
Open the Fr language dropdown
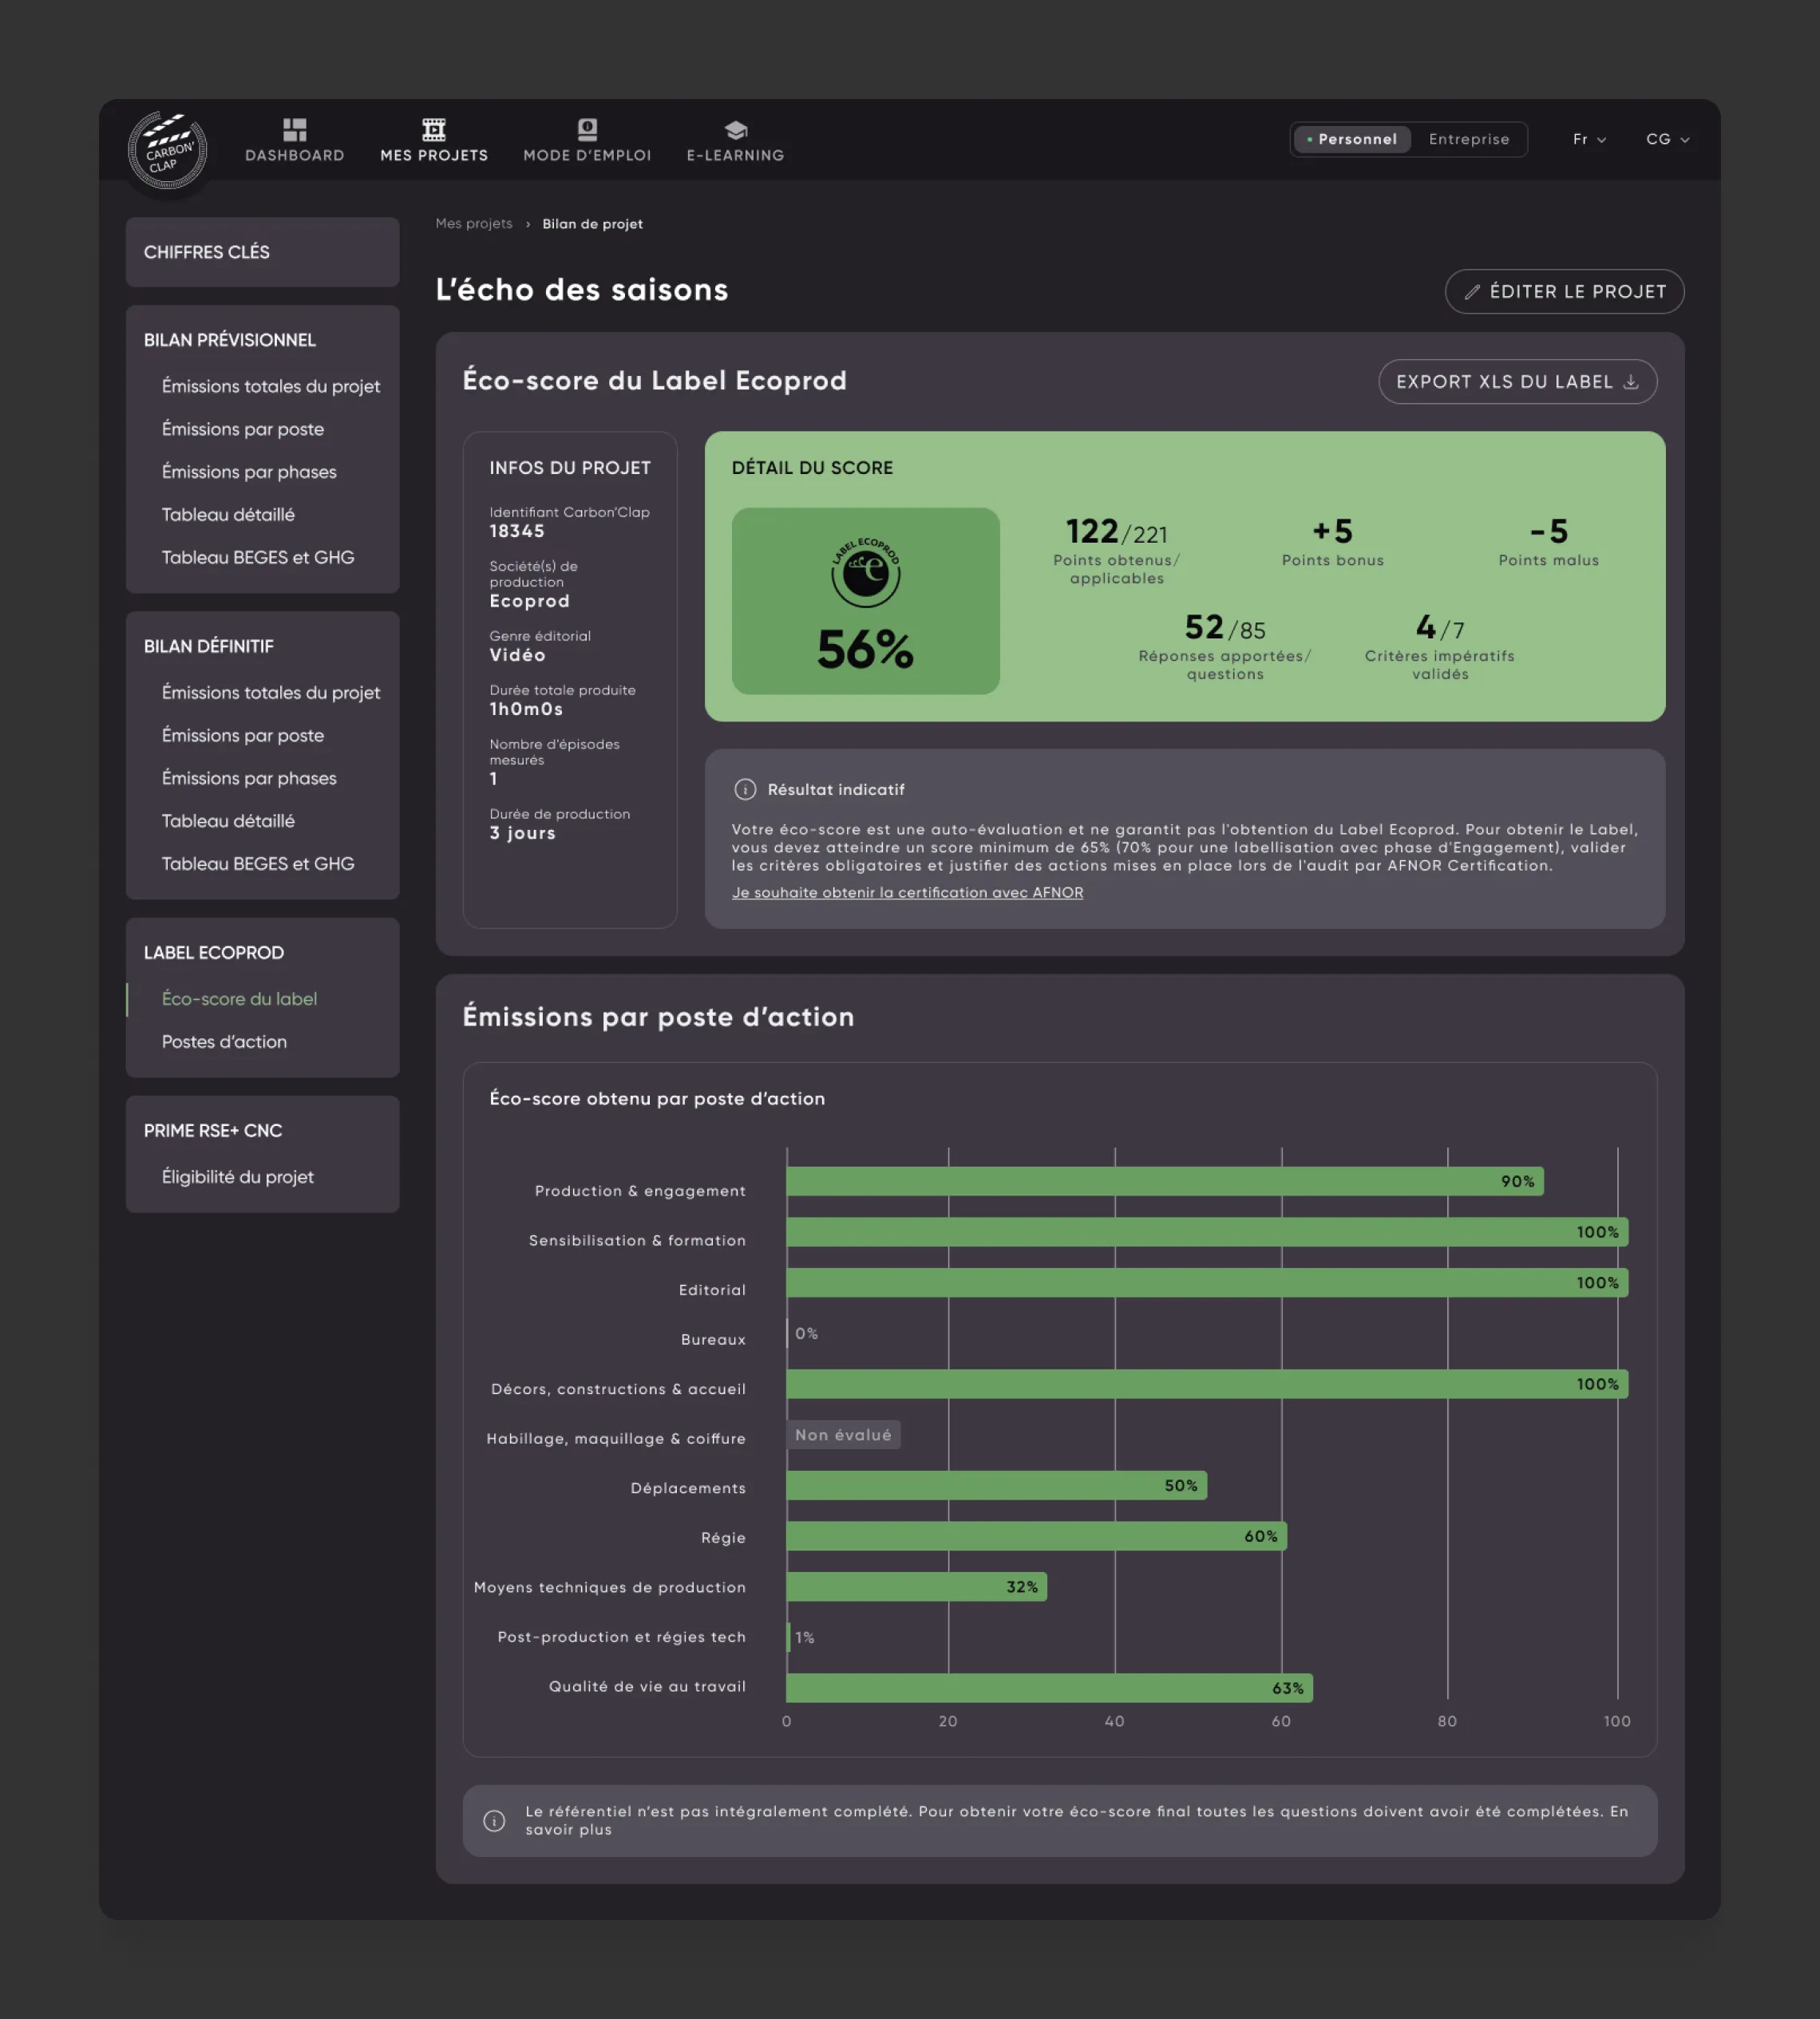(1589, 139)
